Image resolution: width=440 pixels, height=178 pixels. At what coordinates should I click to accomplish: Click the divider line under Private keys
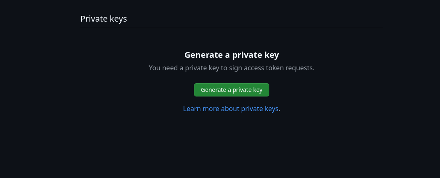click(231, 28)
